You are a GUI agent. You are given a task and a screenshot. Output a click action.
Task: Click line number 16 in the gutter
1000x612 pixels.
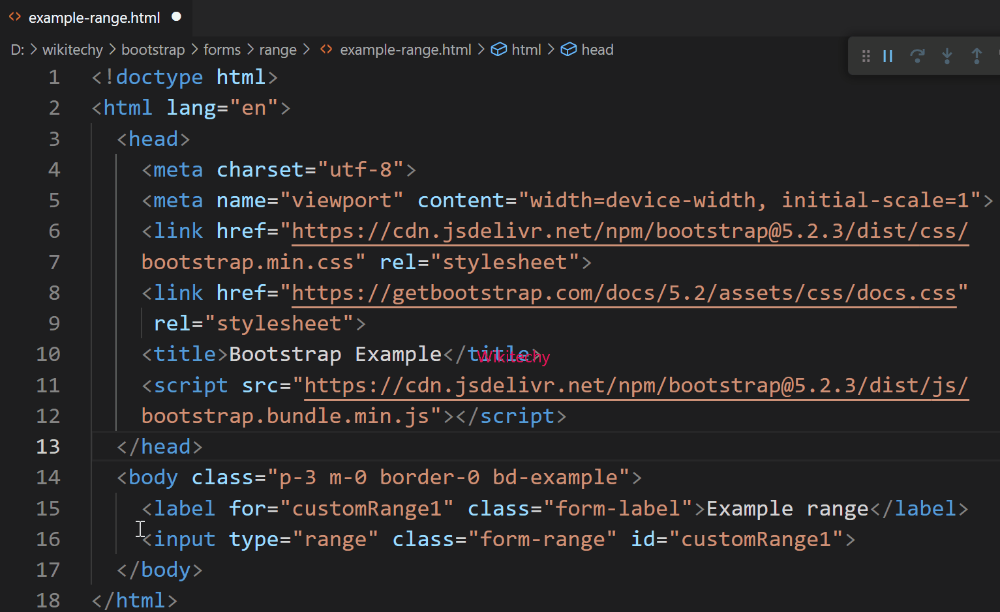click(x=48, y=539)
